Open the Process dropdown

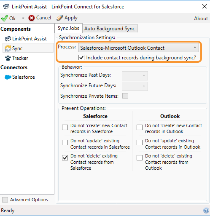(138, 48)
